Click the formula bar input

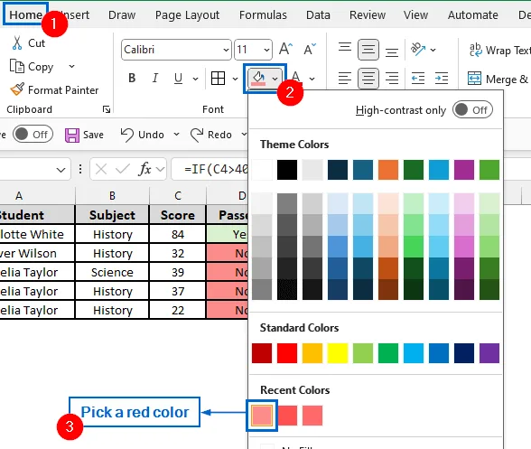click(x=210, y=168)
